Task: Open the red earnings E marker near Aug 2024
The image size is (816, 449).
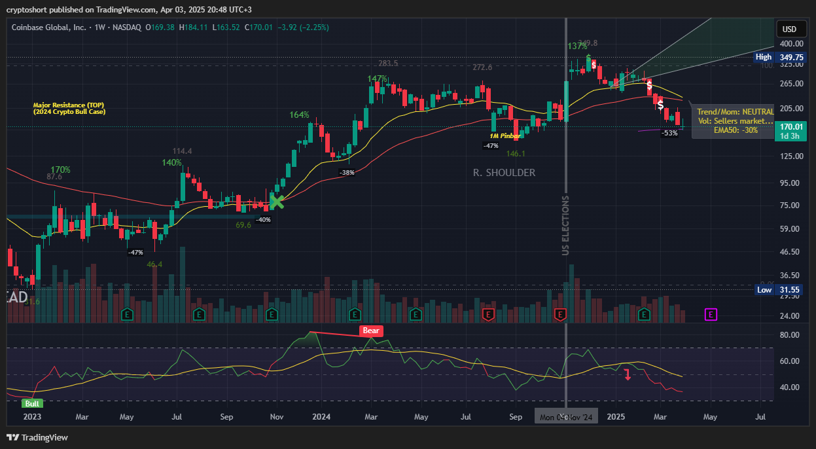Action: 488,315
